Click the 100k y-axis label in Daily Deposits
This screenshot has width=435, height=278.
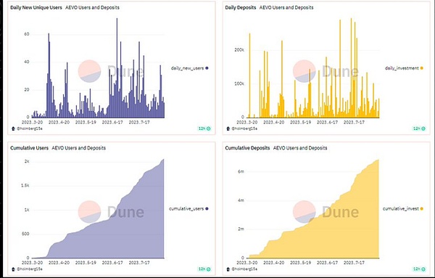(x=239, y=83)
